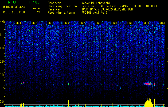Image resolution: width=168 pixels, height=107 pixels.
Task: Click the 0.6 frequency axis label
Action: click(2, 102)
